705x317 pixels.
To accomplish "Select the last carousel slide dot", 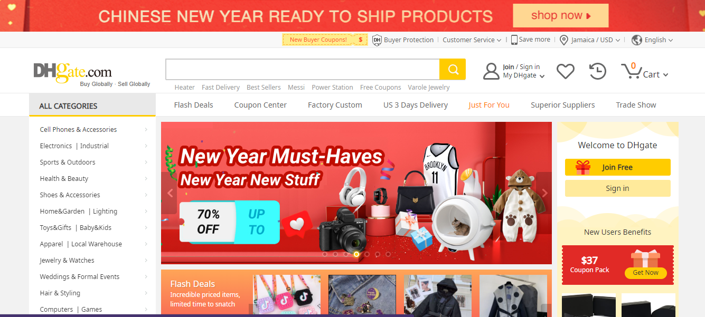I will [388, 254].
